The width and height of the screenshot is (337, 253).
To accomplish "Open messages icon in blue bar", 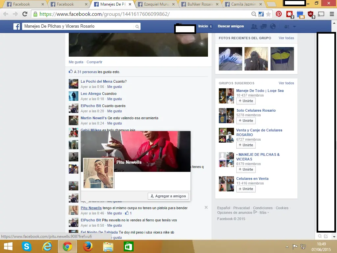I will coord(264,26).
